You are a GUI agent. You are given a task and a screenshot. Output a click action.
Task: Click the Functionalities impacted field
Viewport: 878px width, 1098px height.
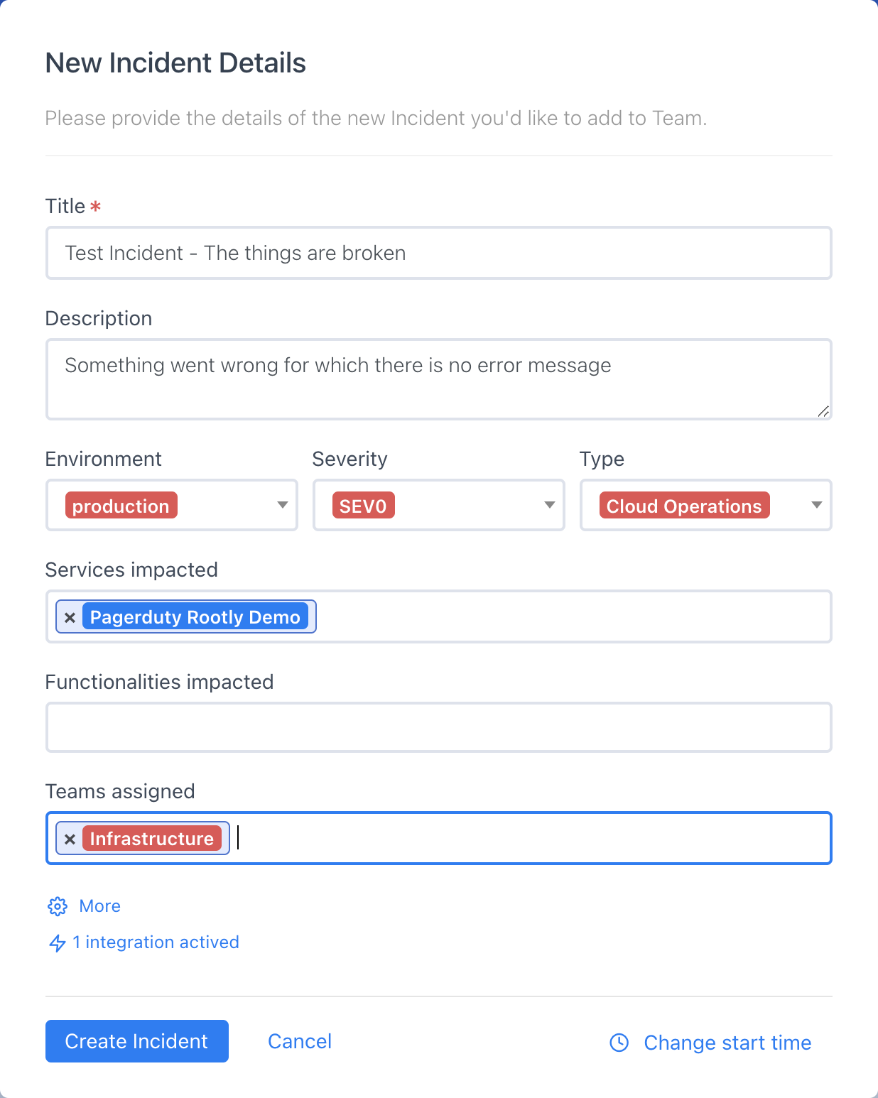pyautogui.click(x=438, y=728)
